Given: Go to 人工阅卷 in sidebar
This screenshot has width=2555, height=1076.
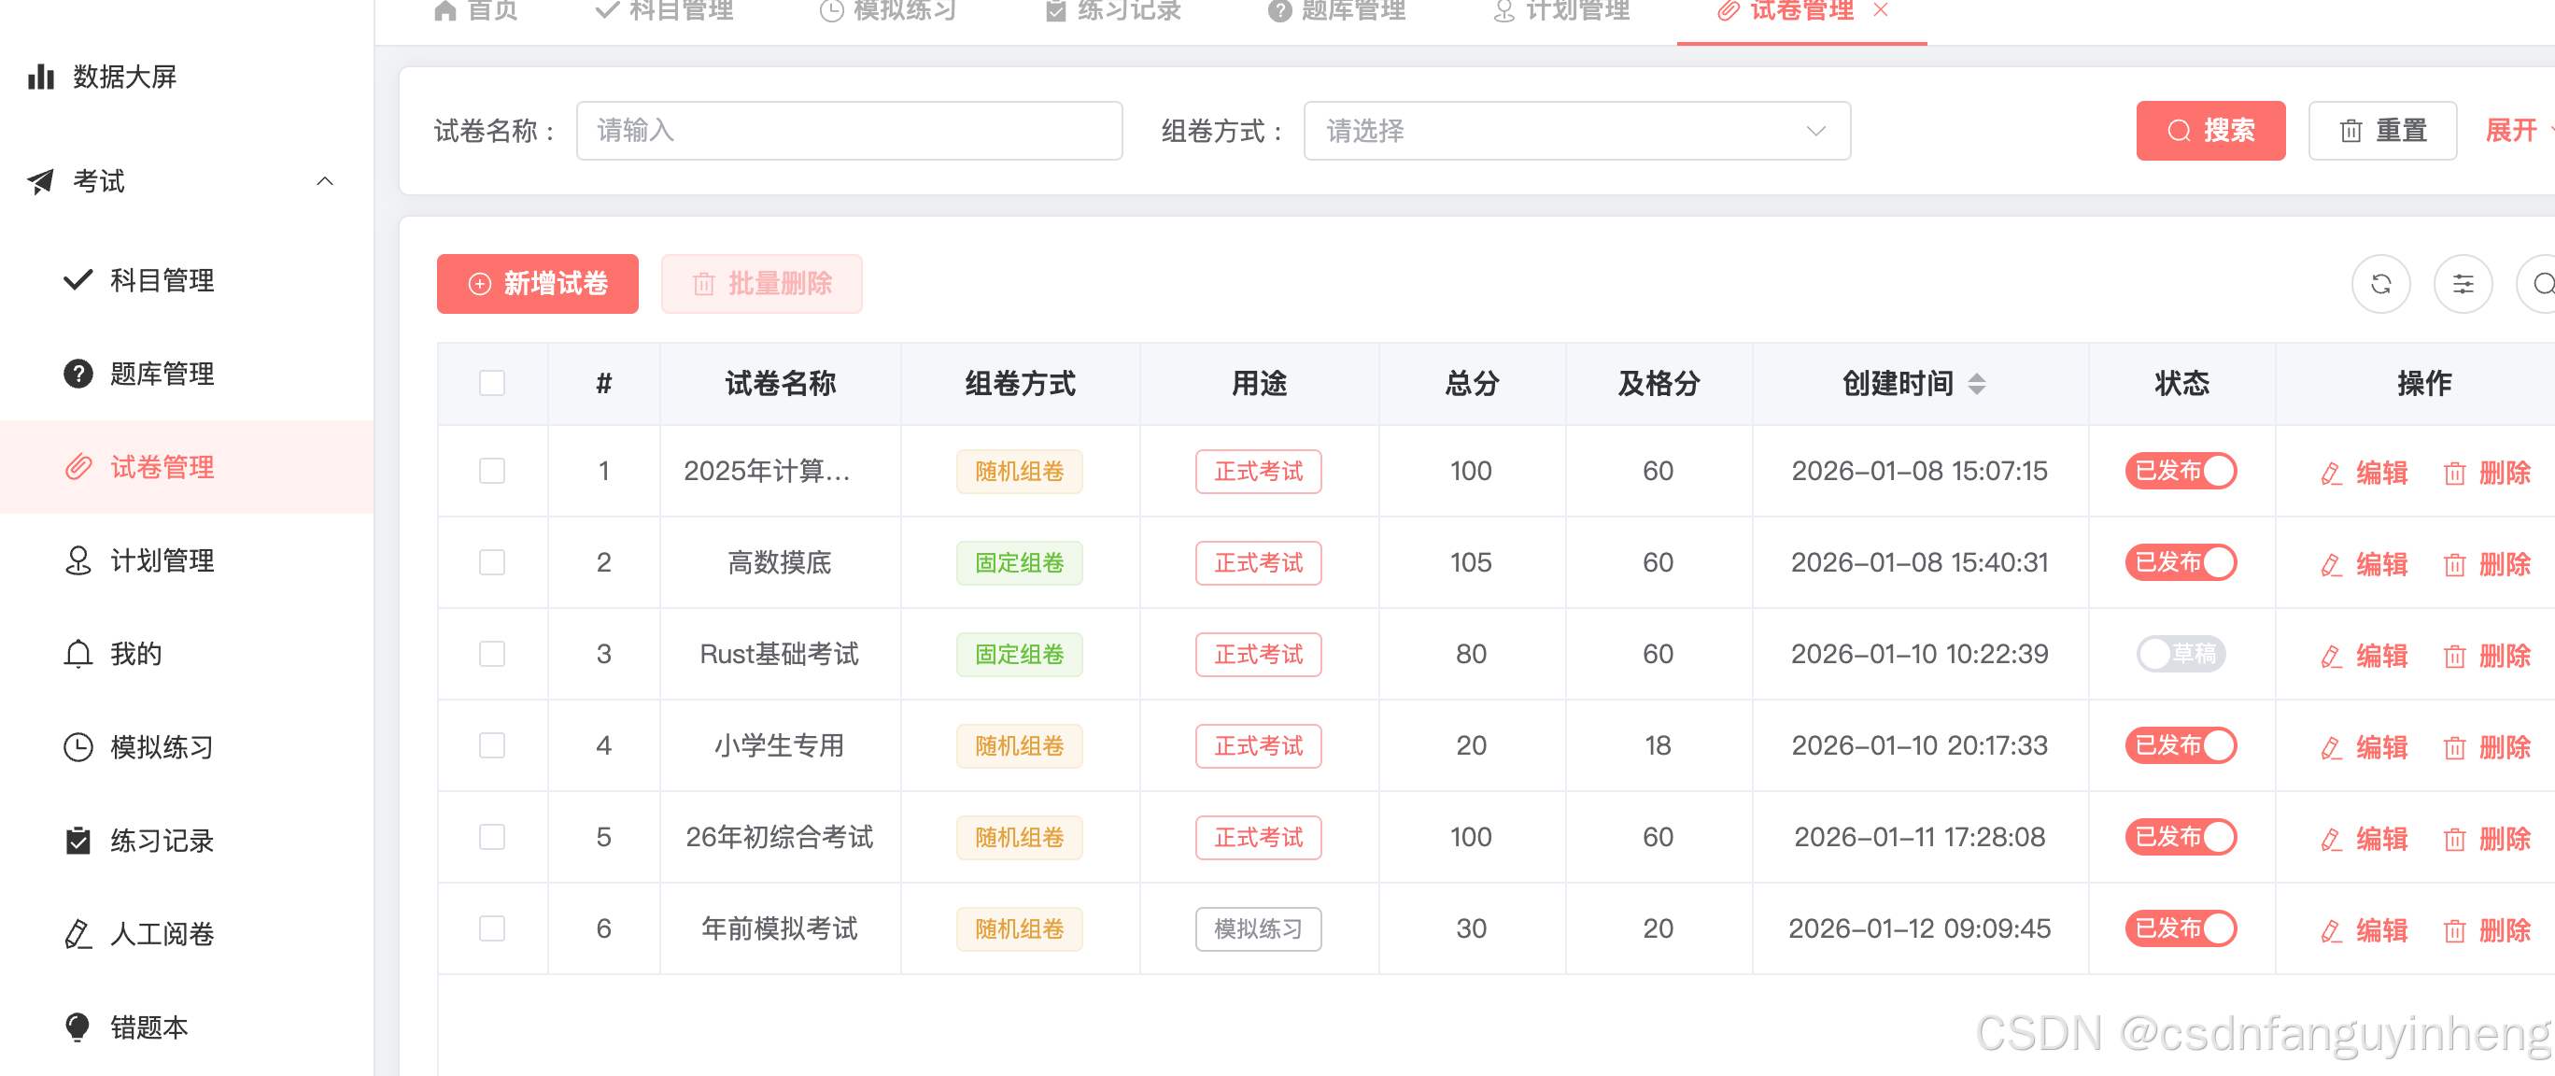Looking at the screenshot, I should coord(161,933).
